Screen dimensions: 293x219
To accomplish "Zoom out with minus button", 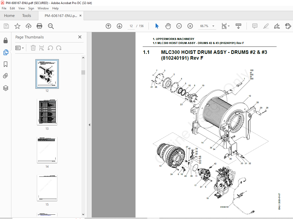I will (x=179, y=26).
